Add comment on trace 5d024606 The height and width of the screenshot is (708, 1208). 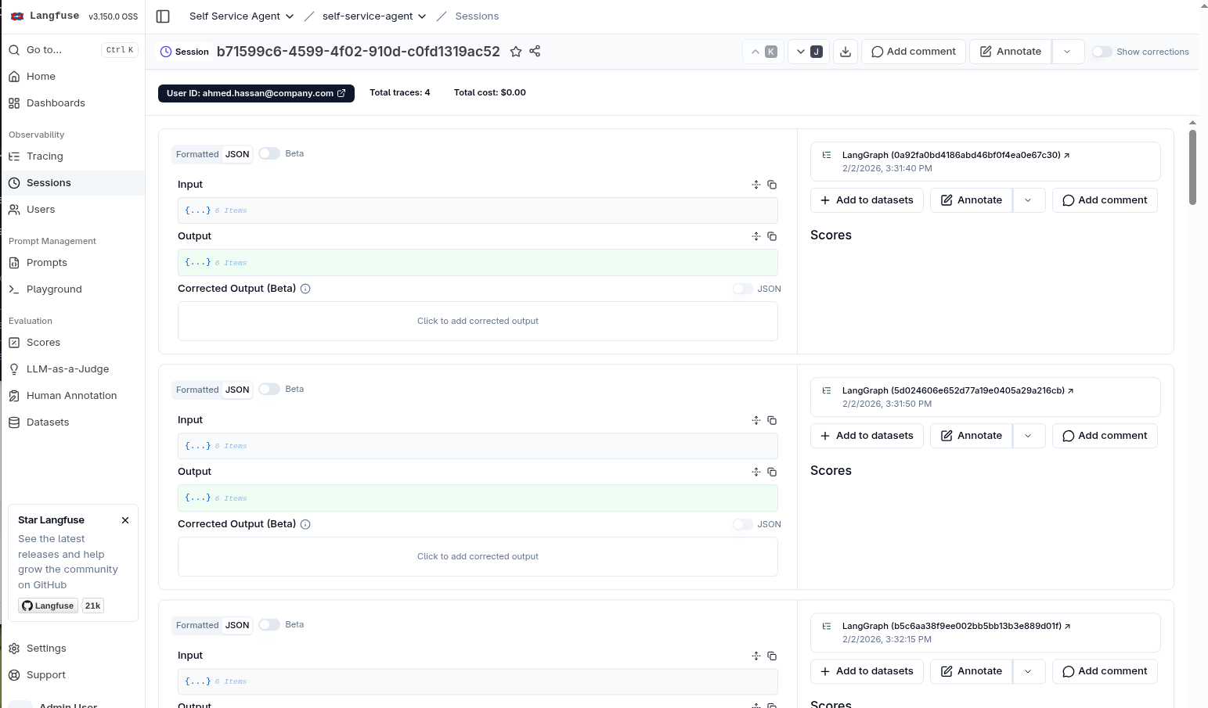pyautogui.click(x=1105, y=436)
